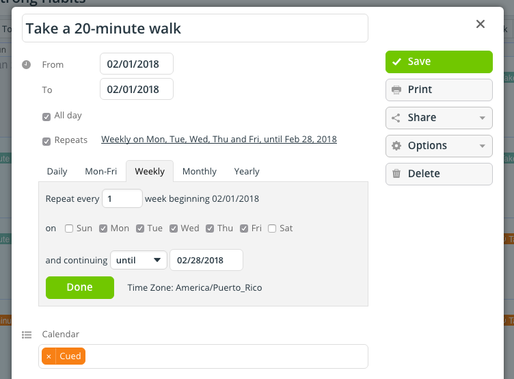Viewport: 514px width, 379px height.
Task: Select the Daily repeat tab
Action: pyautogui.click(x=57, y=171)
